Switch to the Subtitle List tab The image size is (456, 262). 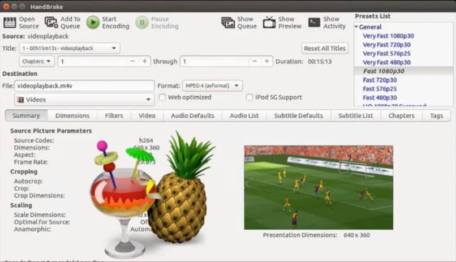356,116
